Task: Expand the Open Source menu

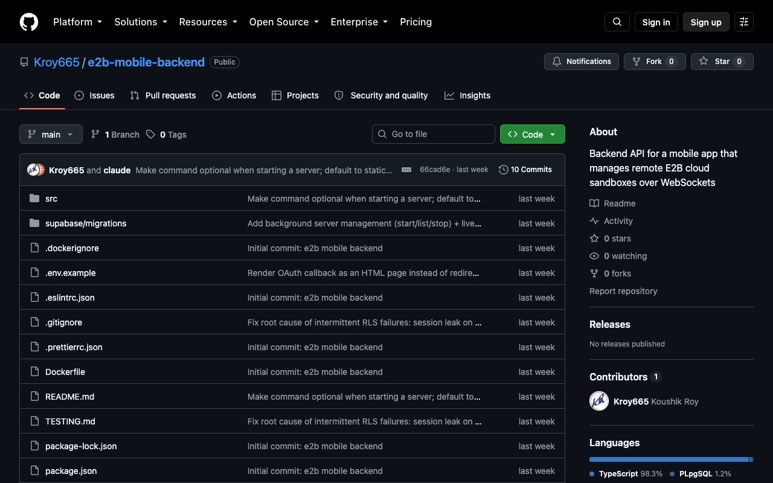Action: click(284, 22)
